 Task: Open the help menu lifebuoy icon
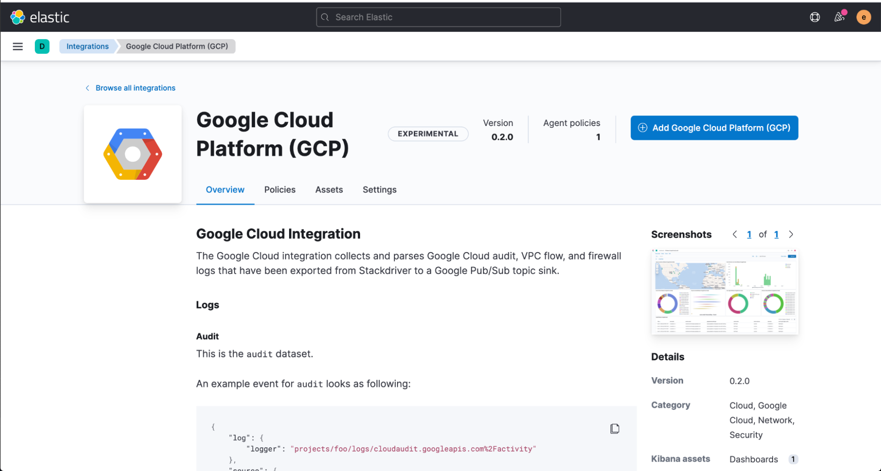(815, 17)
